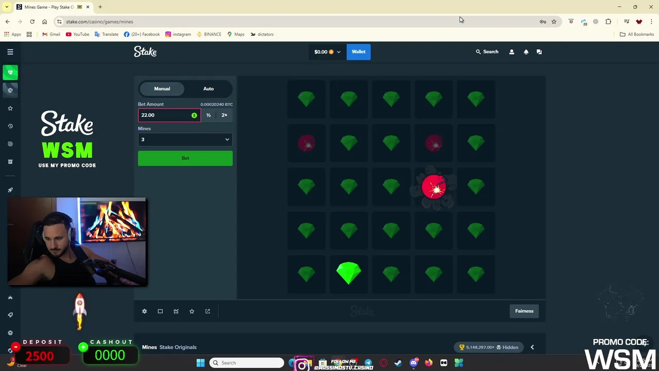This screenshot has height=371, width=659.
Task: Open password key icon in address bar
Action: point(543,22)
